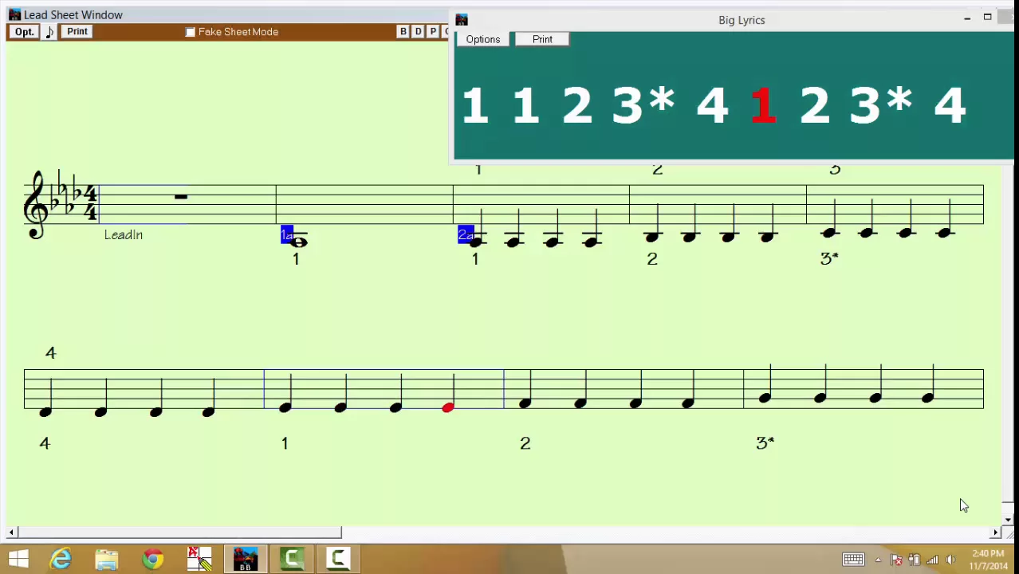Click the horizontal scrollbar thumb
This screenshot has height=574, width=1019.
179,533
